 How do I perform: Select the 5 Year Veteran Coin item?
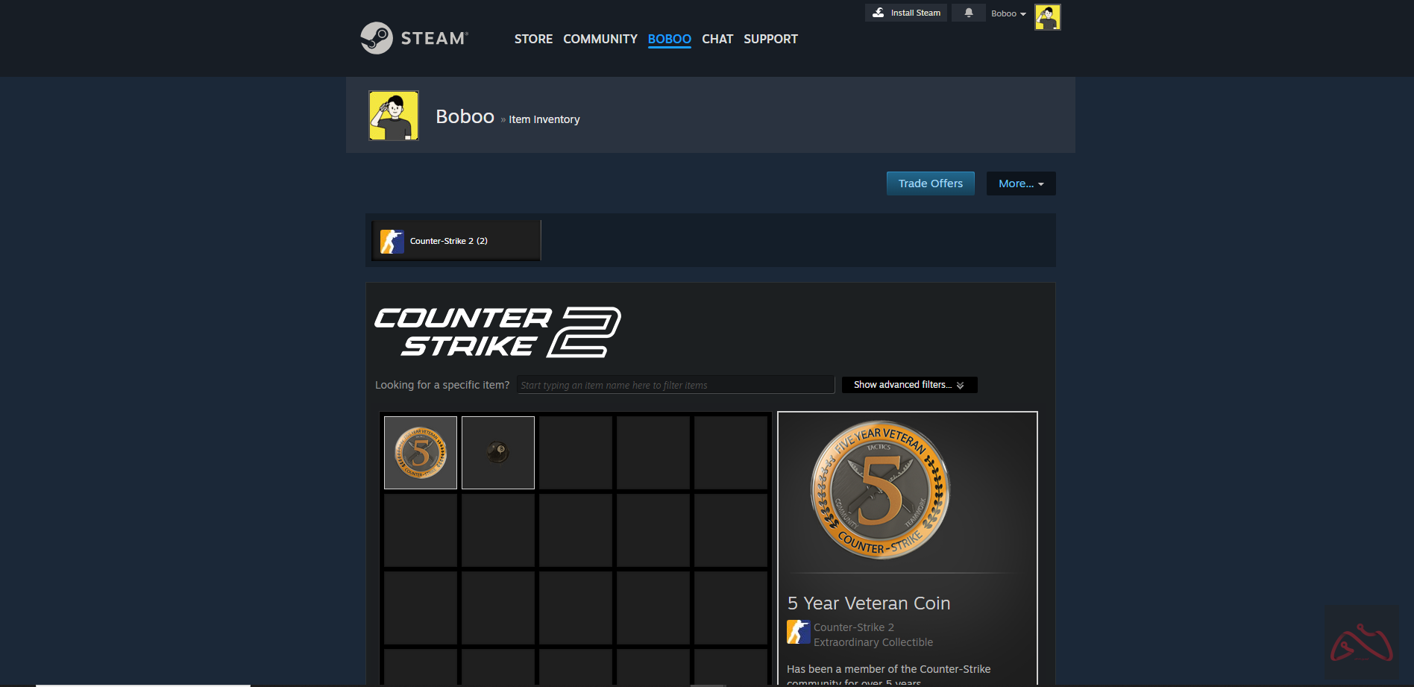[x=421, y=453]
